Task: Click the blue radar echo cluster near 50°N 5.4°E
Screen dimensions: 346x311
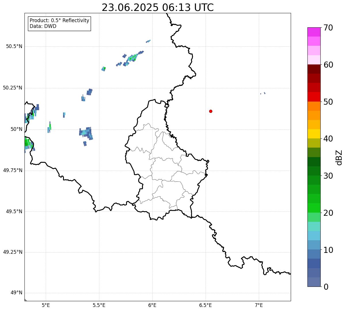Action: click(x=86, y=134)
